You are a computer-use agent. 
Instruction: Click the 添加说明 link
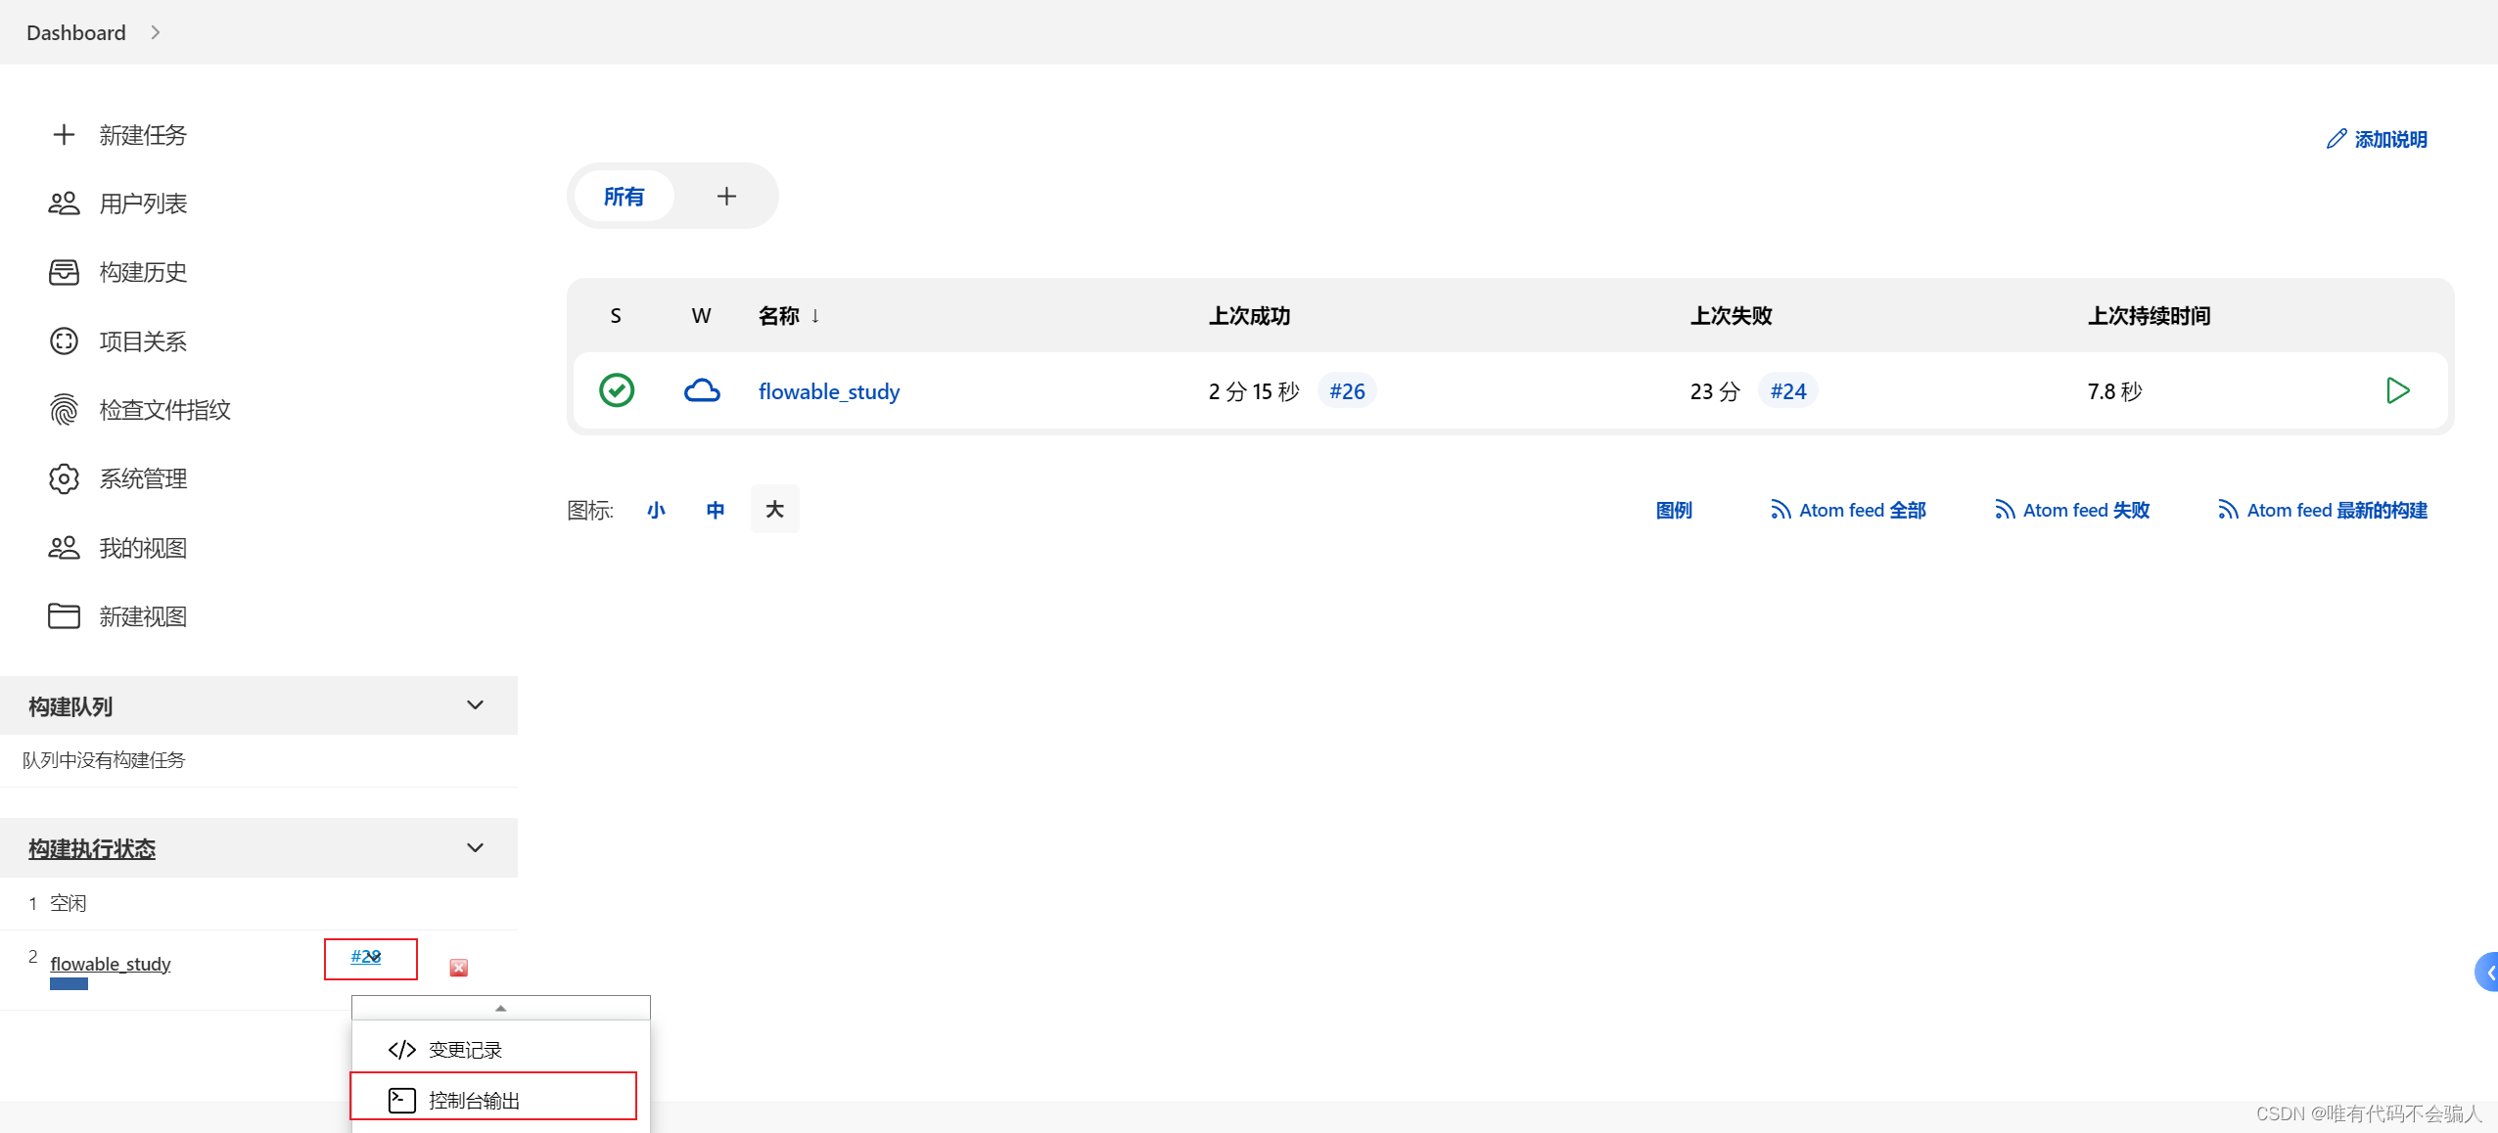[x=2390, y=139]
